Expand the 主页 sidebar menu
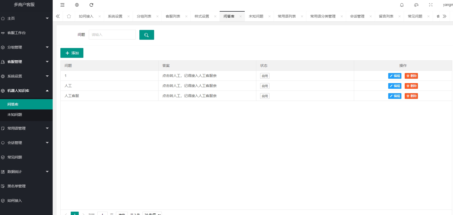This screenshot has width=453, height=215. click(x=26, y=18)
